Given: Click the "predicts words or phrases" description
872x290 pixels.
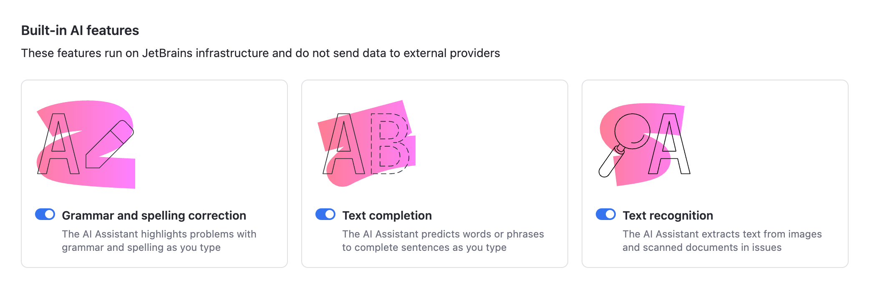Looking at the screenshot, I should [x=443, y=240].
